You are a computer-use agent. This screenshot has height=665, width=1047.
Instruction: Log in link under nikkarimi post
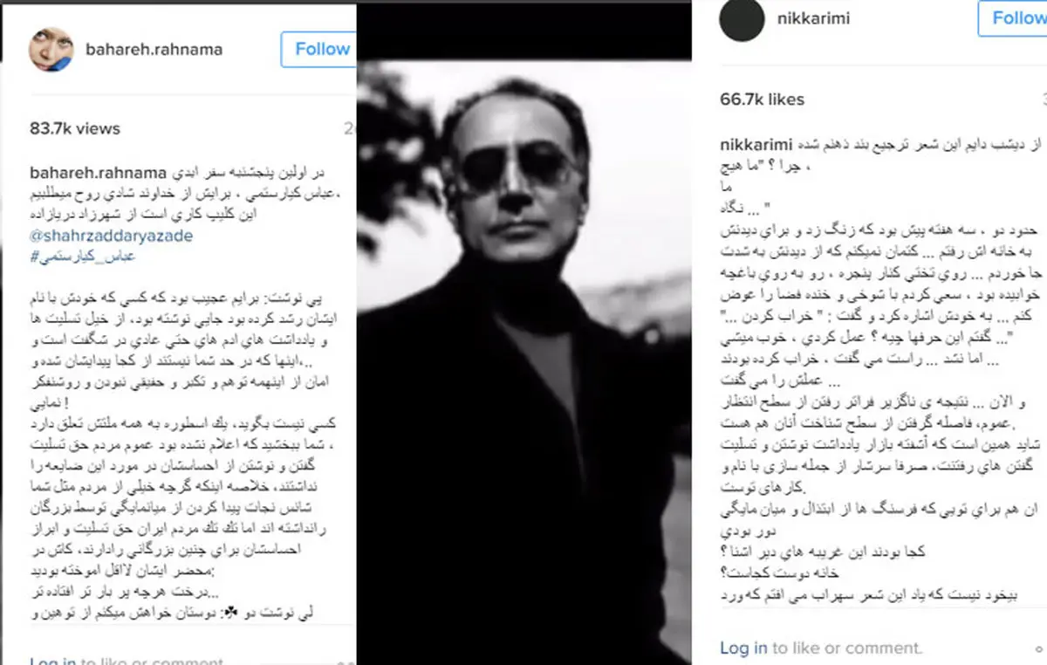(743, 648)
